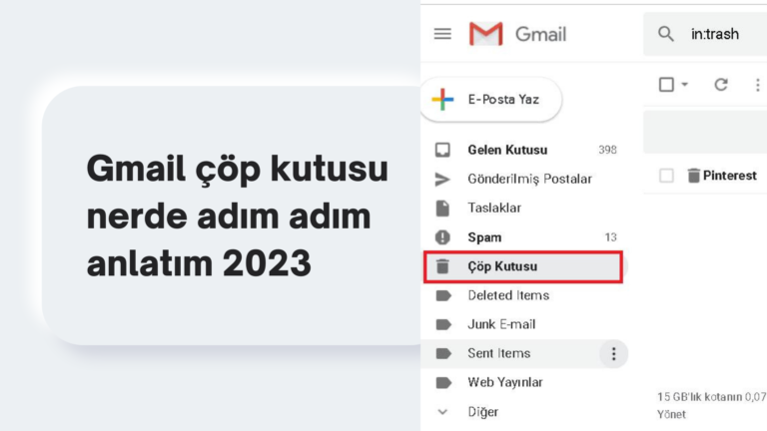The image size is (767, 431).
Task: Click the colorful plus compose icon
Action: tap(442, 99)
